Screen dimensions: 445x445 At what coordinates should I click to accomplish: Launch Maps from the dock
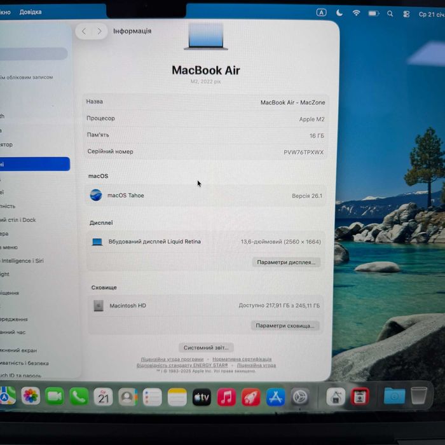7,395
